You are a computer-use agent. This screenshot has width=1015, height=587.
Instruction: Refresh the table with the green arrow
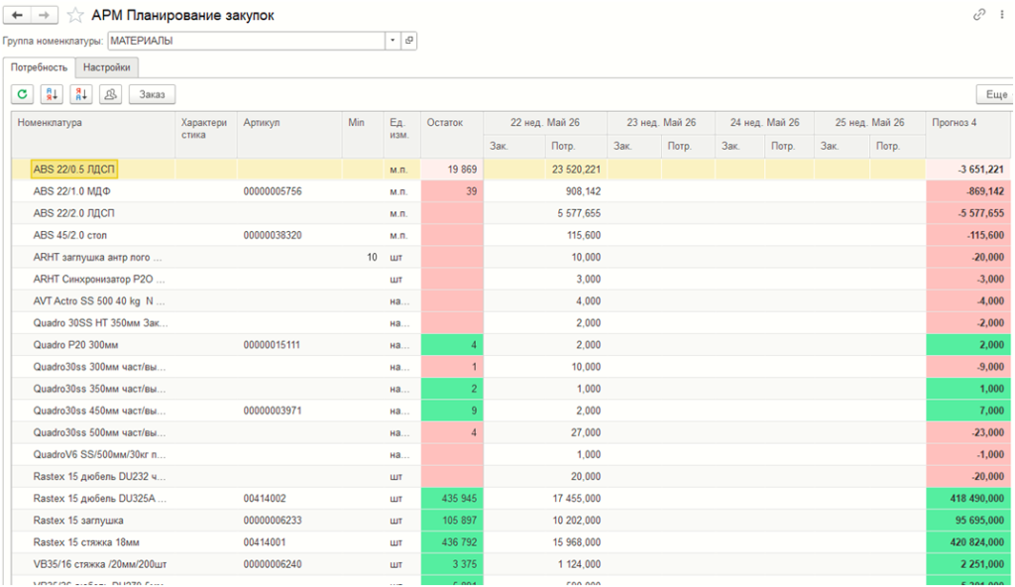tap(23, 94)
